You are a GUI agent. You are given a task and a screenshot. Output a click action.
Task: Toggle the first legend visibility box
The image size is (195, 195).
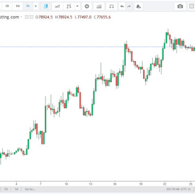[x=27, y=17]
